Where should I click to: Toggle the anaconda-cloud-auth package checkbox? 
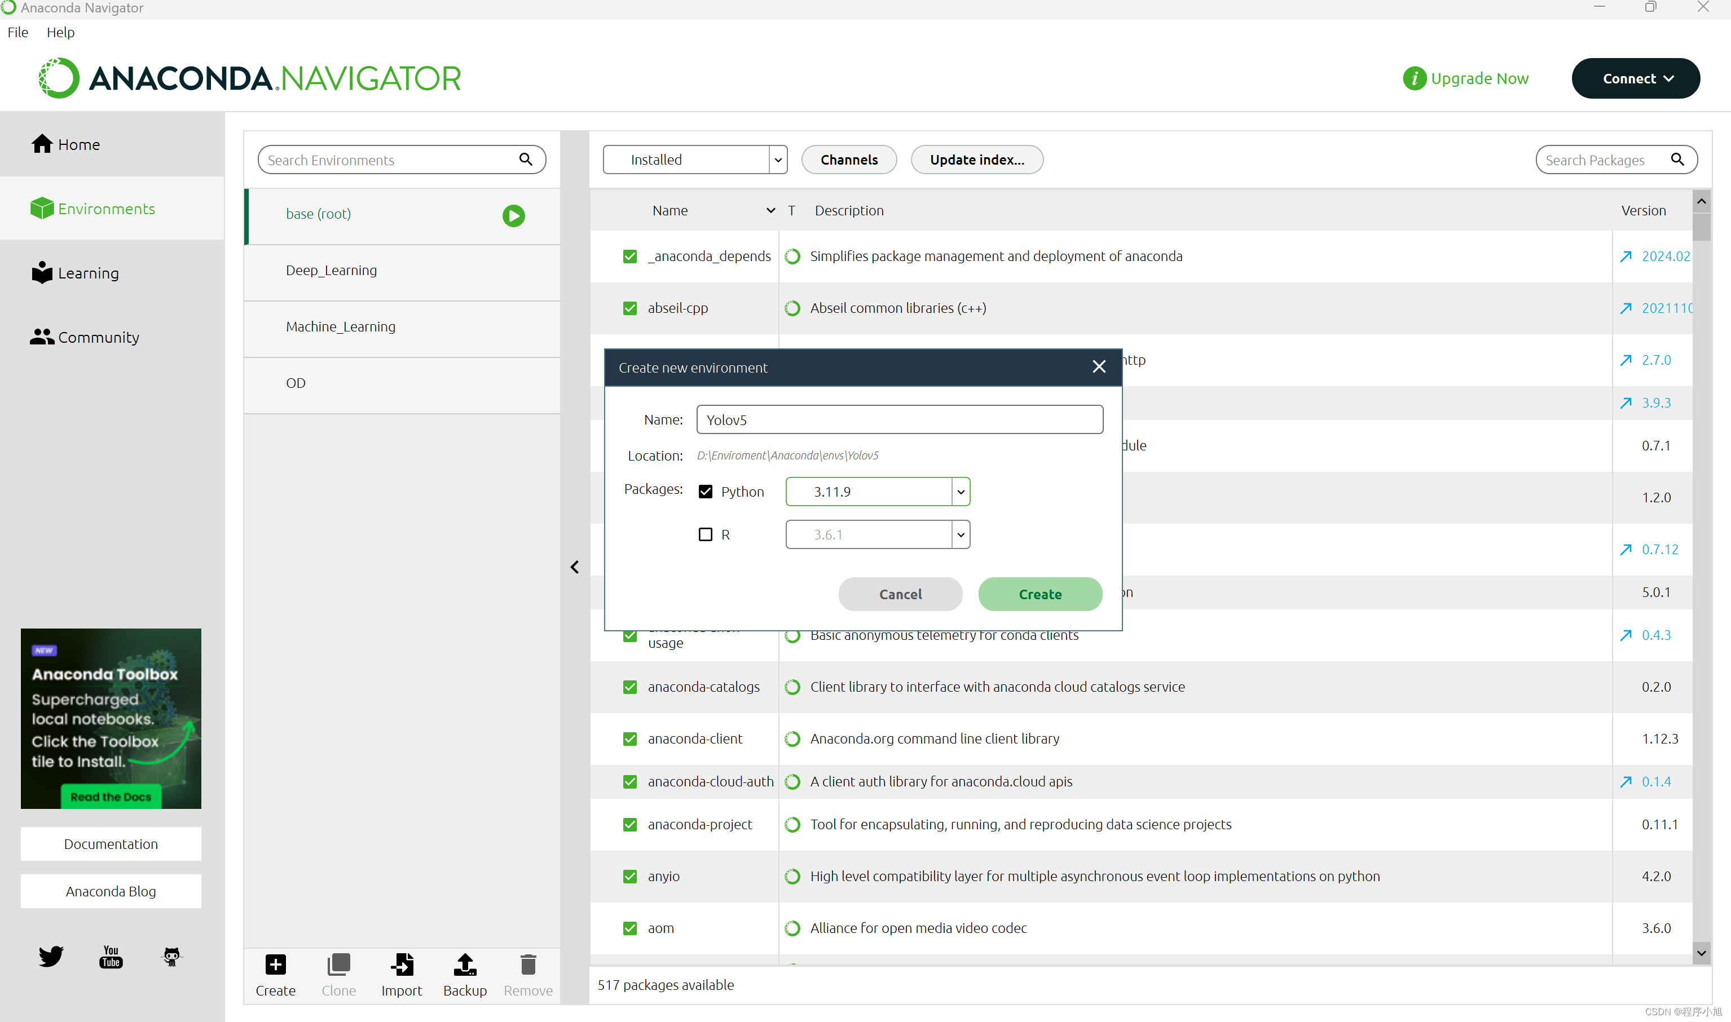click(629, 781)
